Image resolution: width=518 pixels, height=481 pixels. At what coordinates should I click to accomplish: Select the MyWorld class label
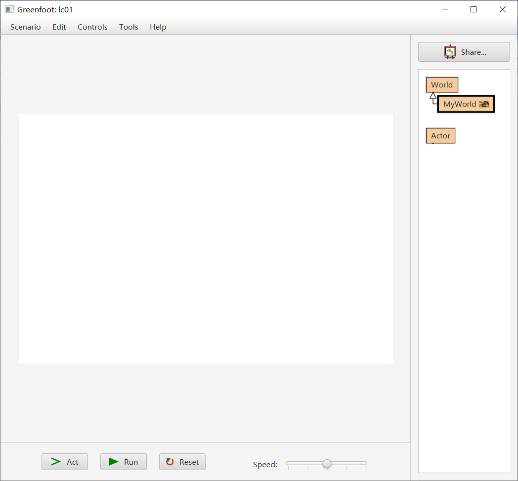point(460,104)
